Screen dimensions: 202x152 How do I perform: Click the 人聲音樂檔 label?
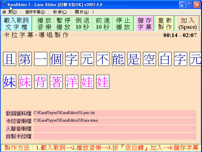coord(19,129)
